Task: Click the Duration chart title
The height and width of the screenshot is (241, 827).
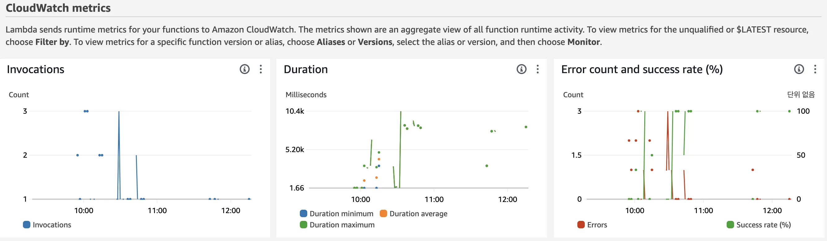Action: (306, 69)
